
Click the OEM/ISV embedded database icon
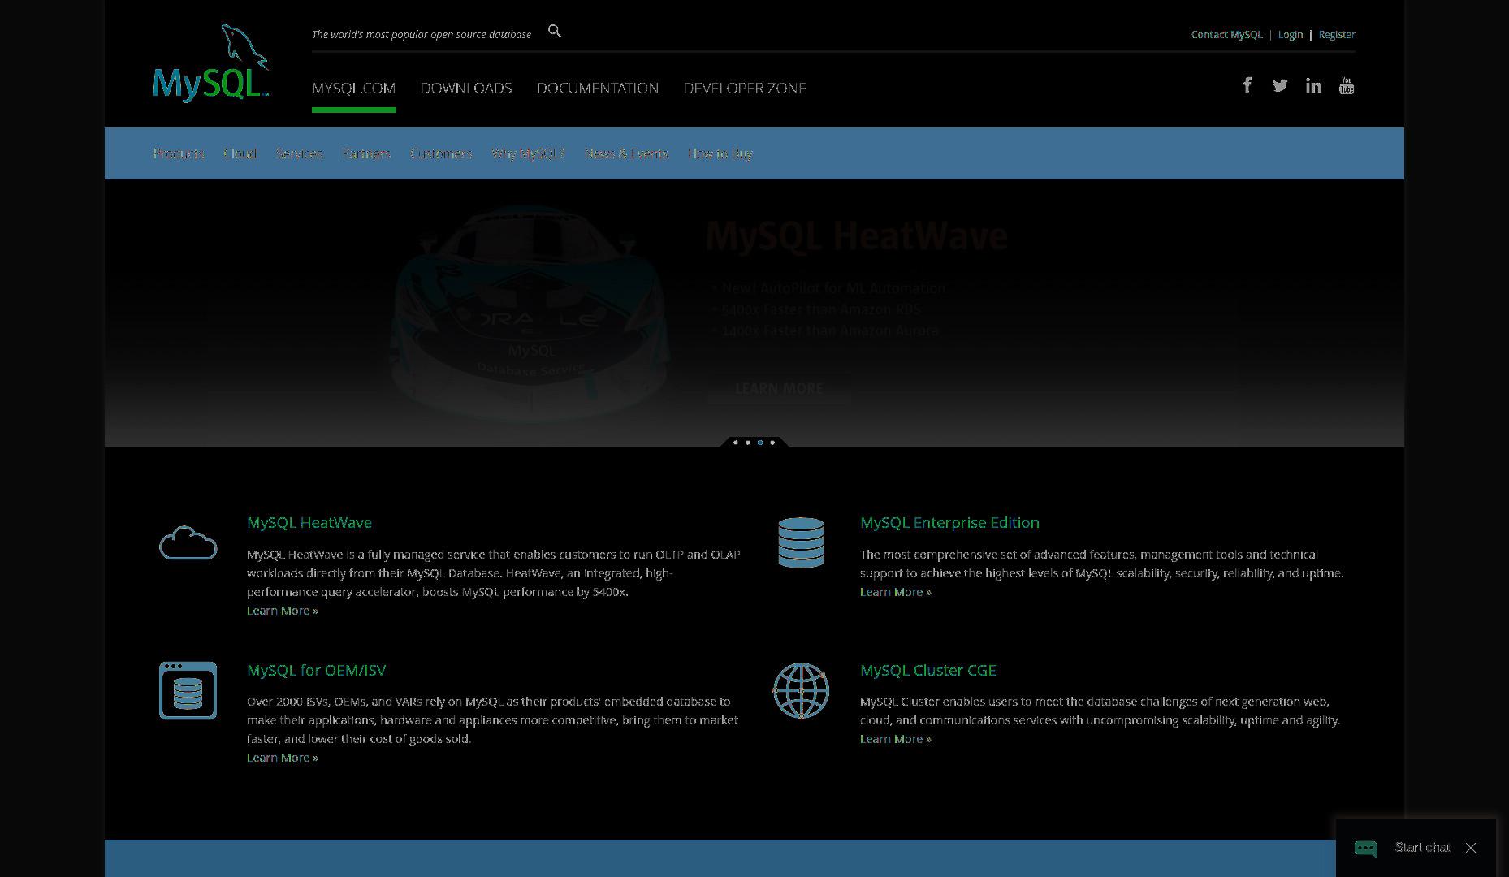pos(188,690)
